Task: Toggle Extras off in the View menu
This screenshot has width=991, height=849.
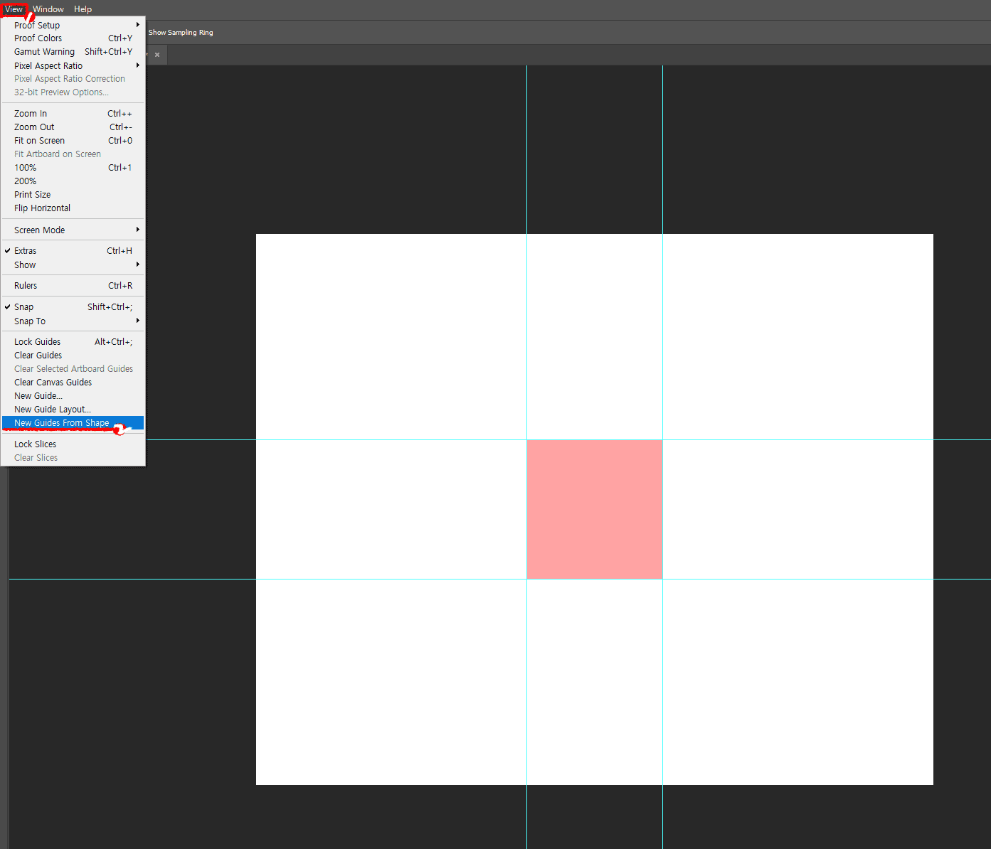Action: click(26, 250)
